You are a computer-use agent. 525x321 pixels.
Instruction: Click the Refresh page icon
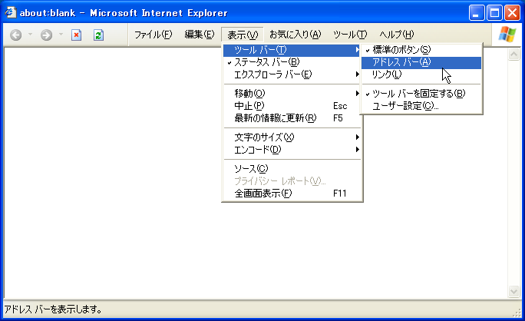98,35
